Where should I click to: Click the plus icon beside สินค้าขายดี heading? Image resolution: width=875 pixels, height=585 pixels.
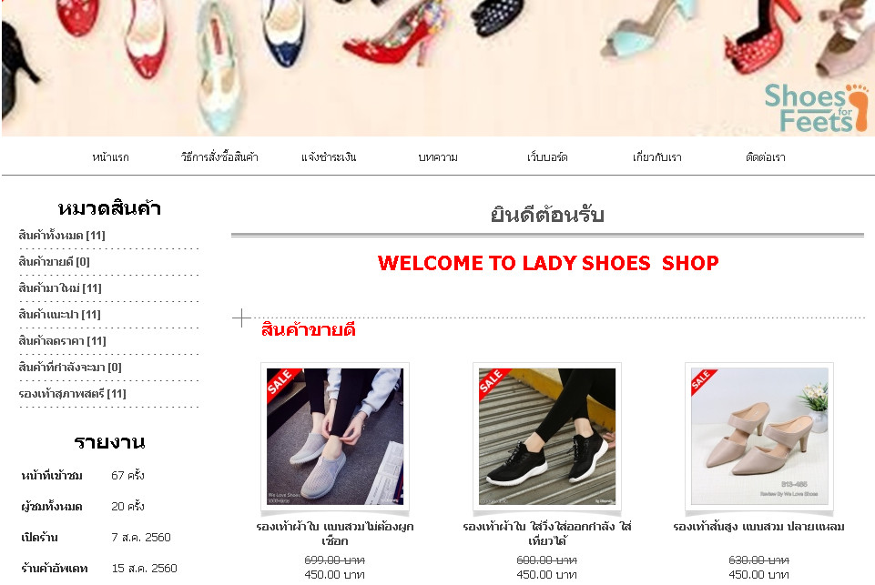click(x=241, y=318)
